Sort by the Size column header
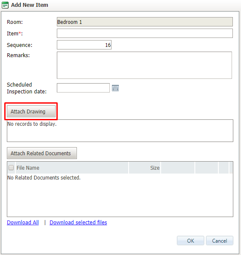Image resolution: width=241 pixels, height=255 pixels. tap(144, 168)
